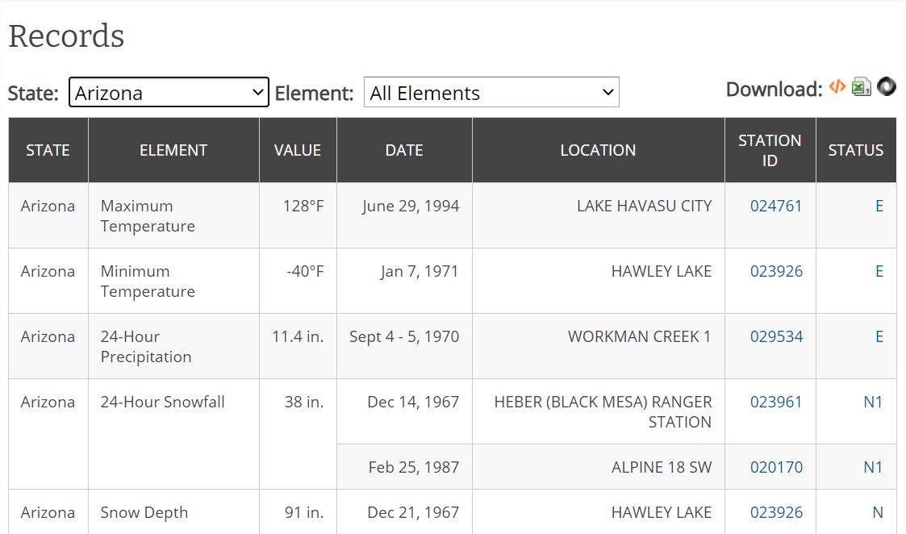This screenshot has width=906, height=534.
Task: Download records as XML
Action: (837, 87)
